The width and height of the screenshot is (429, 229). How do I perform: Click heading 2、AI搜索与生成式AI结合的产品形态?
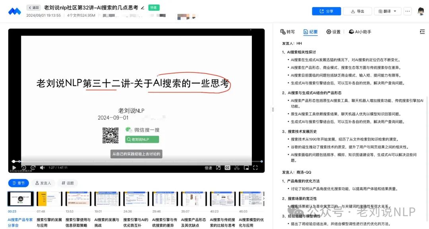coord(312,93)
